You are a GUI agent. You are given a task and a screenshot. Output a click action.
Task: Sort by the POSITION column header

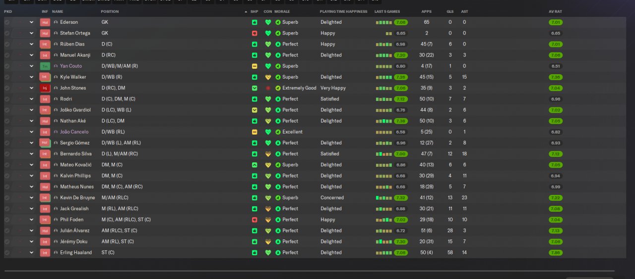pyautogui.click(x=110, y=11)
